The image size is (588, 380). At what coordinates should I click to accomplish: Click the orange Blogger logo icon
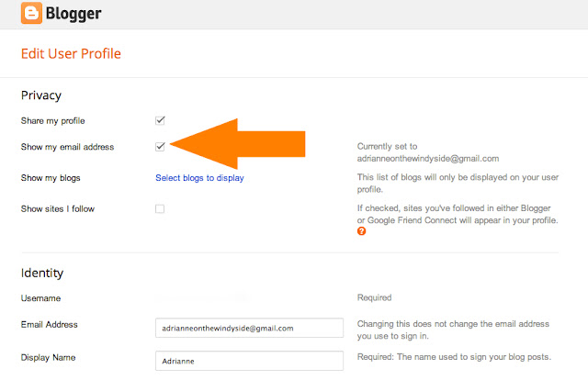tap(31, 13)
